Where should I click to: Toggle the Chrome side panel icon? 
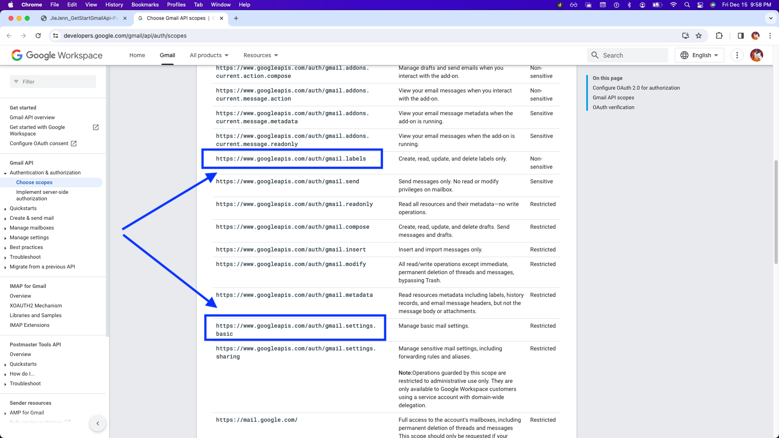coord(740,36)
